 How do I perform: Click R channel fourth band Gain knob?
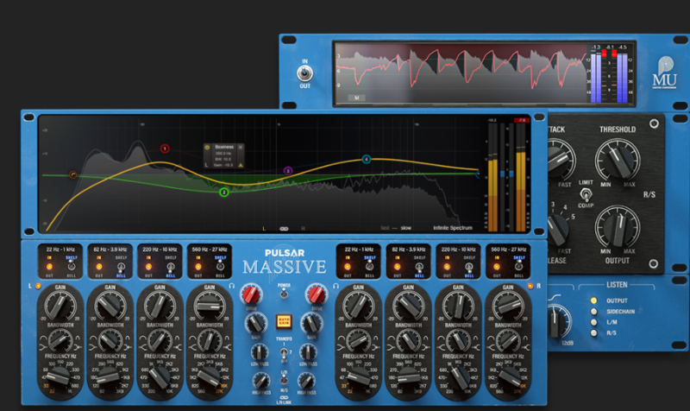click(x=508, y=306)
